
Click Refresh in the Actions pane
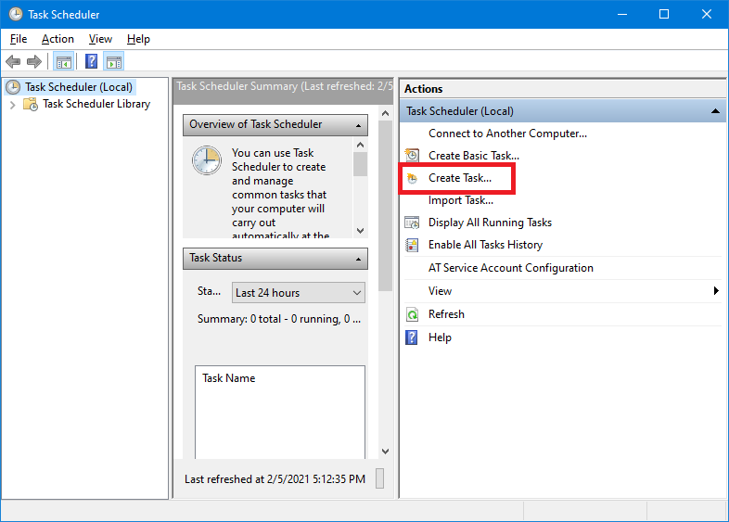pos(446,314)
